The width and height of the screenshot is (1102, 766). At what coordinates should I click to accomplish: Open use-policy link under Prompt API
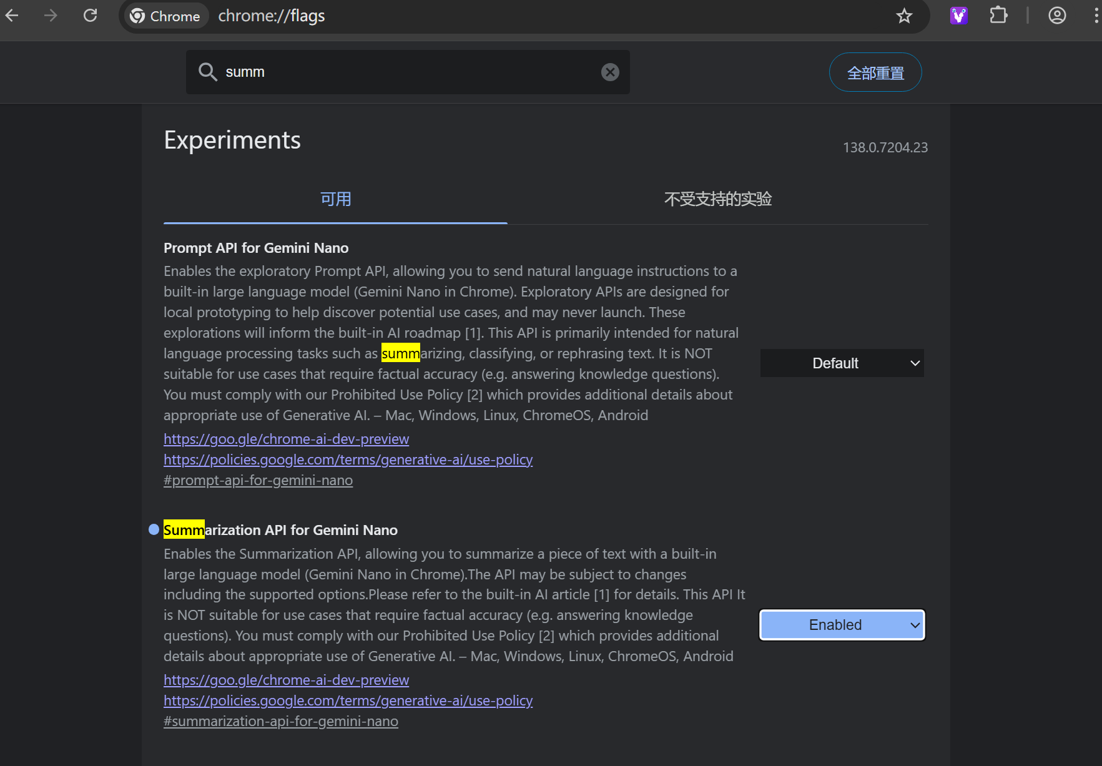(x=348, y=459)
